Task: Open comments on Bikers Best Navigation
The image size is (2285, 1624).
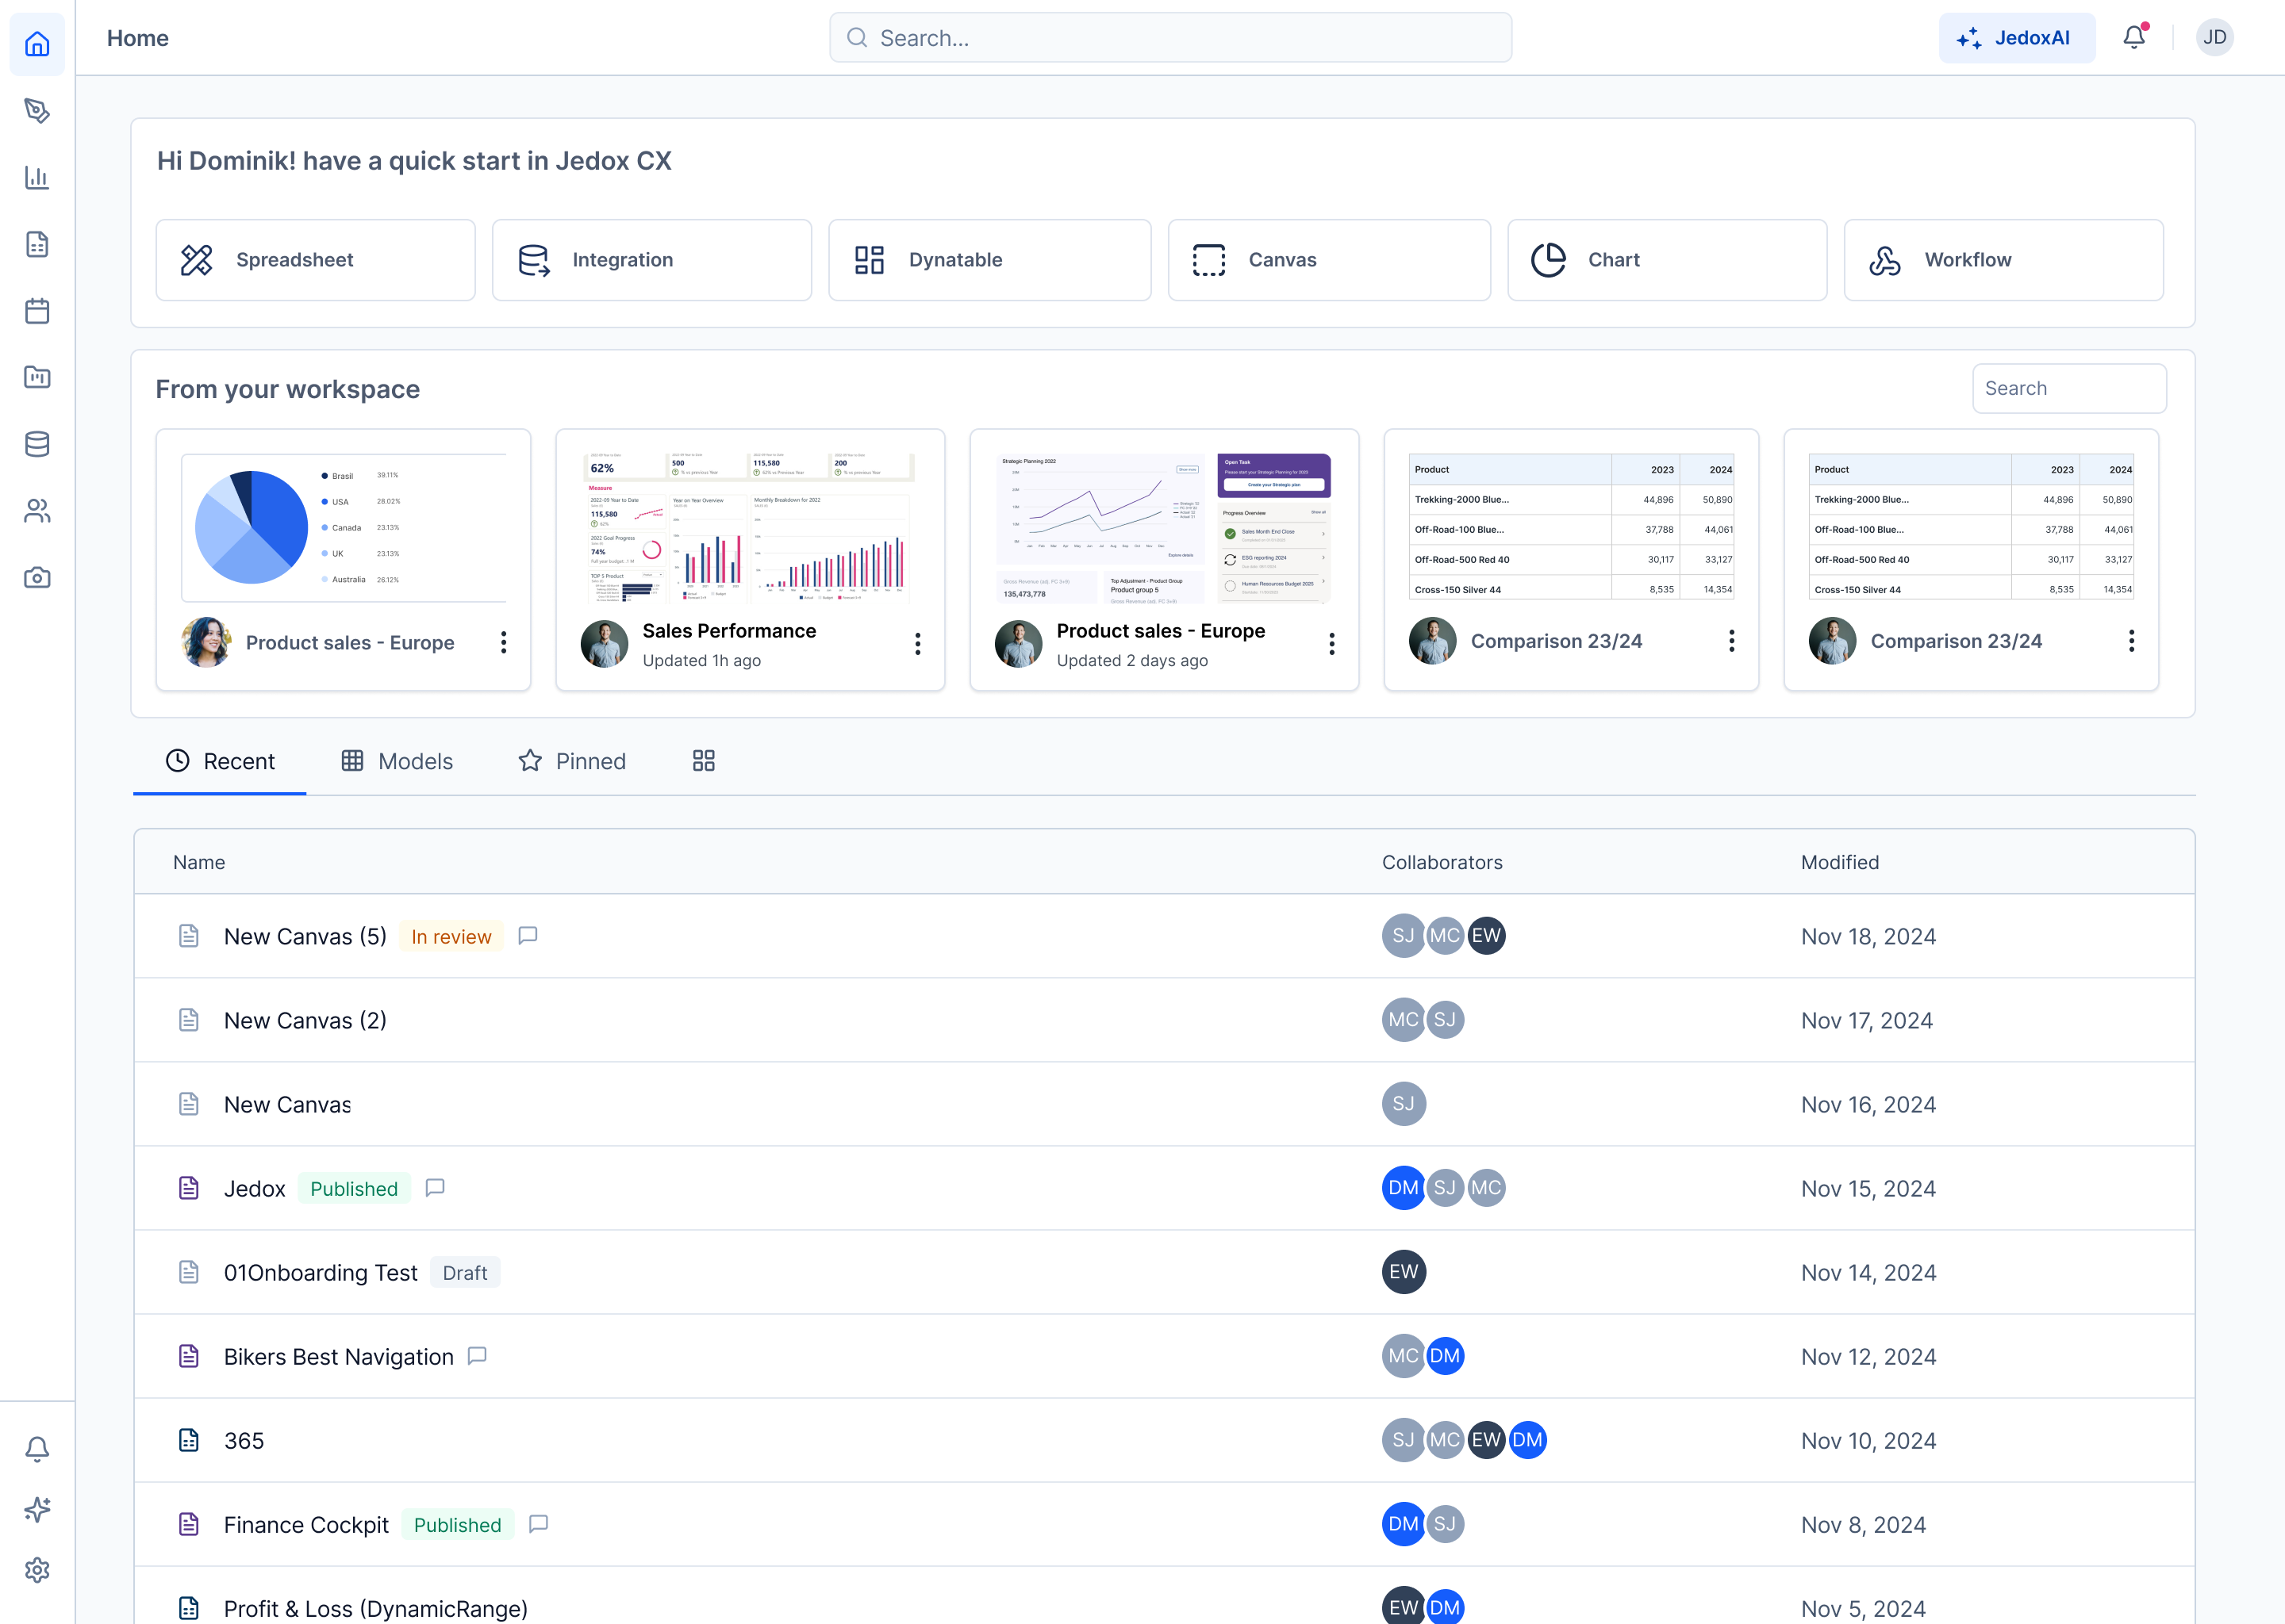Action: pos(477,1355)
